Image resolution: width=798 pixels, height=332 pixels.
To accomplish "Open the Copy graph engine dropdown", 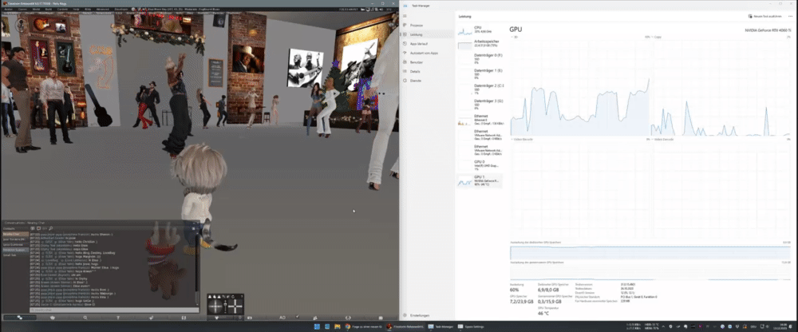I will [657, 37].
